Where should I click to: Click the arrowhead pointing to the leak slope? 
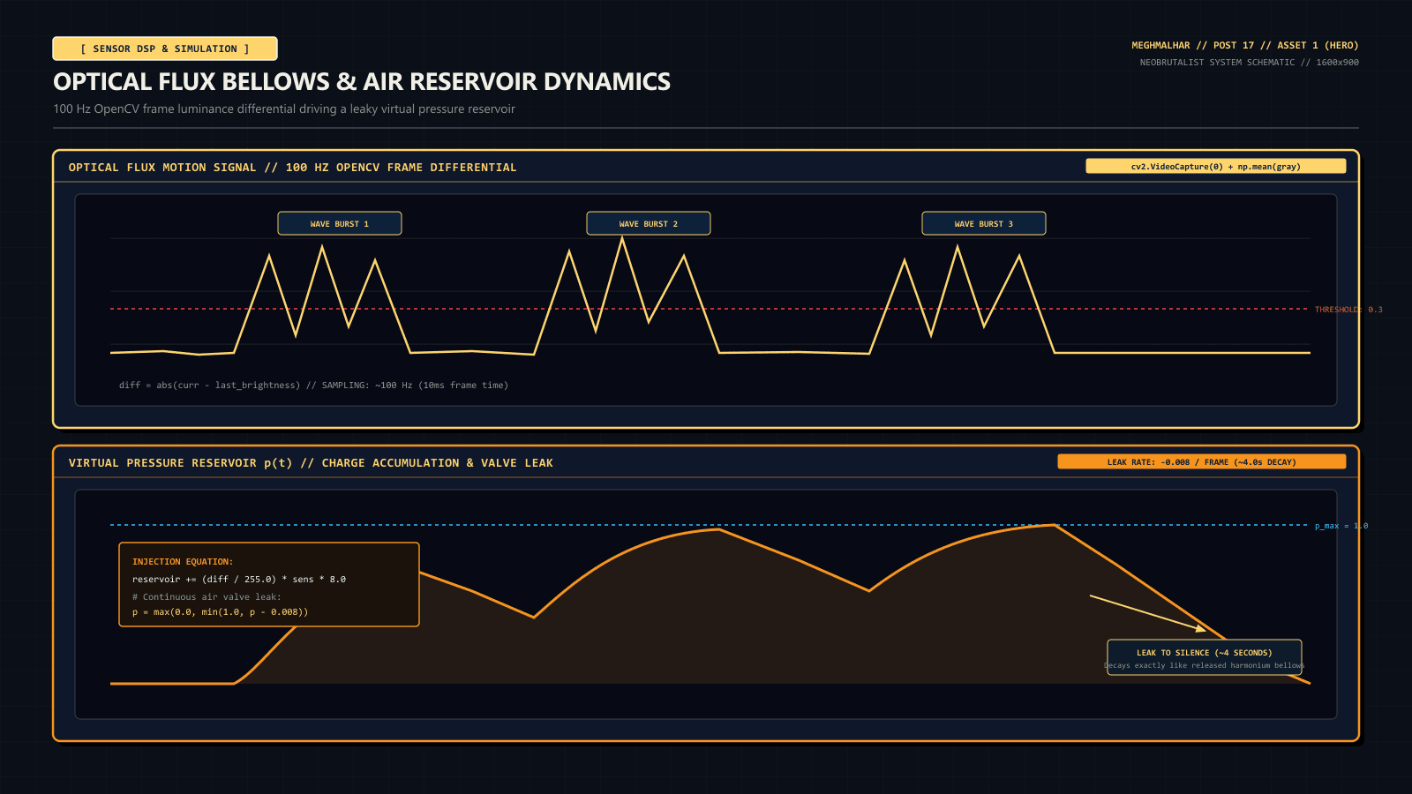point(1200,628)
